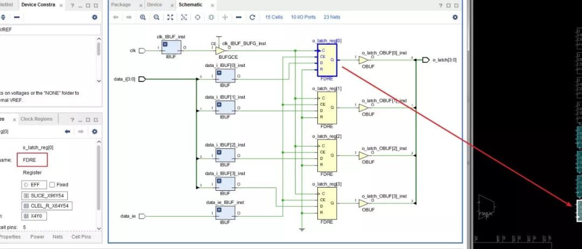Open Device Constraints settings gear
The width and height of the screenshot is (582, 249).
click(95, 17)
